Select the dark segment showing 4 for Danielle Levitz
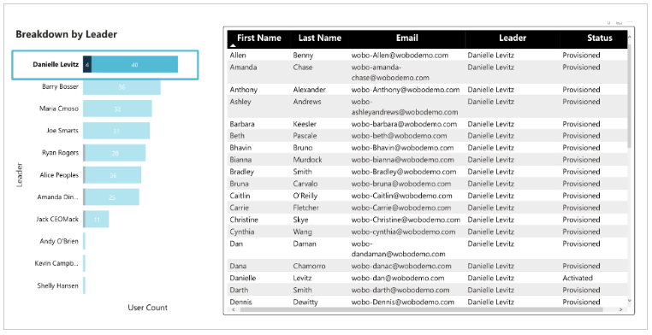Image resolution: width=652 pixels, height=335 pixels. tap(87, 64)
